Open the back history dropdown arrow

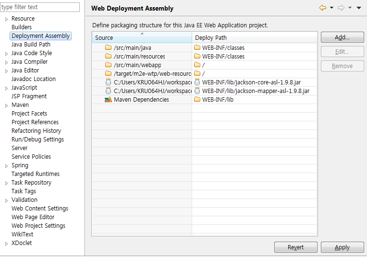coord(331,8)
